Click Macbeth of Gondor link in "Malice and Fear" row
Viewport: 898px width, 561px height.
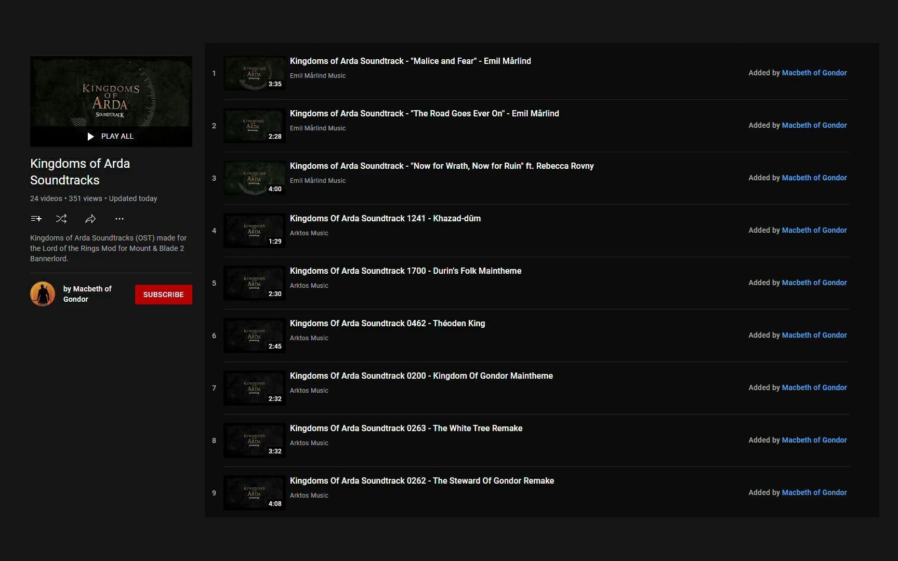click(814, 73)
